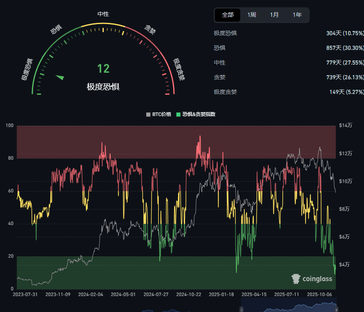Toggle the BTC价格 series legend label
364x312 pixels.
[162, 114]
